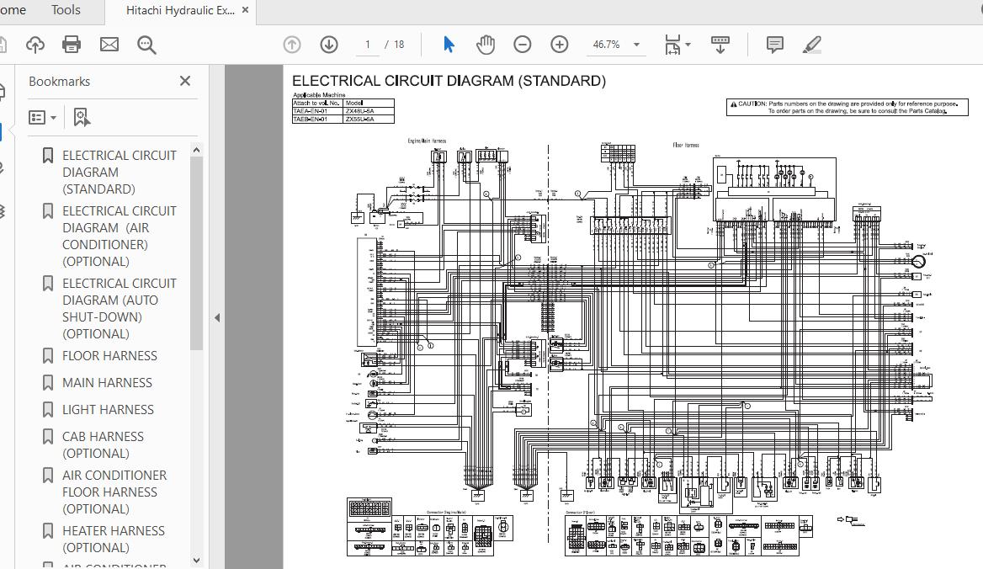Screen dimensions: 983x569
Task: Select the arrow selection tool
Action: tap(449, 45)
